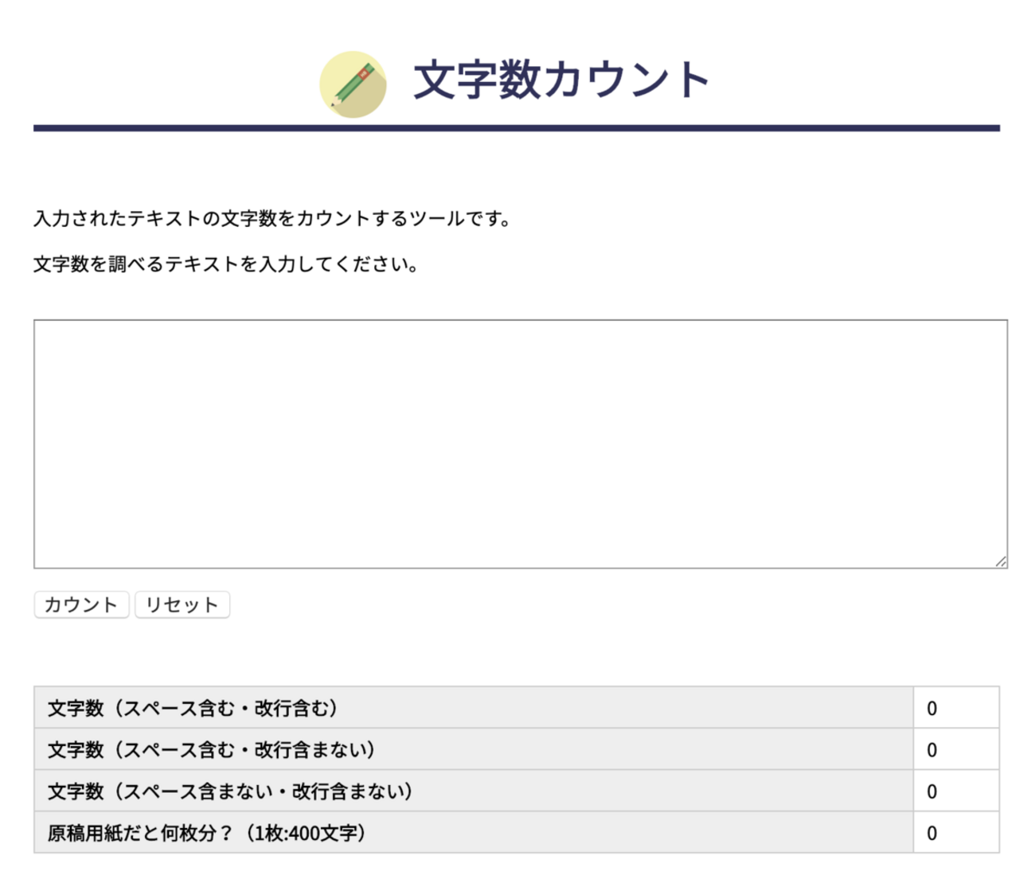Click the （1枚:400文字） note in the table
The image size is (1035, 891).
click(x=306, y=833)
